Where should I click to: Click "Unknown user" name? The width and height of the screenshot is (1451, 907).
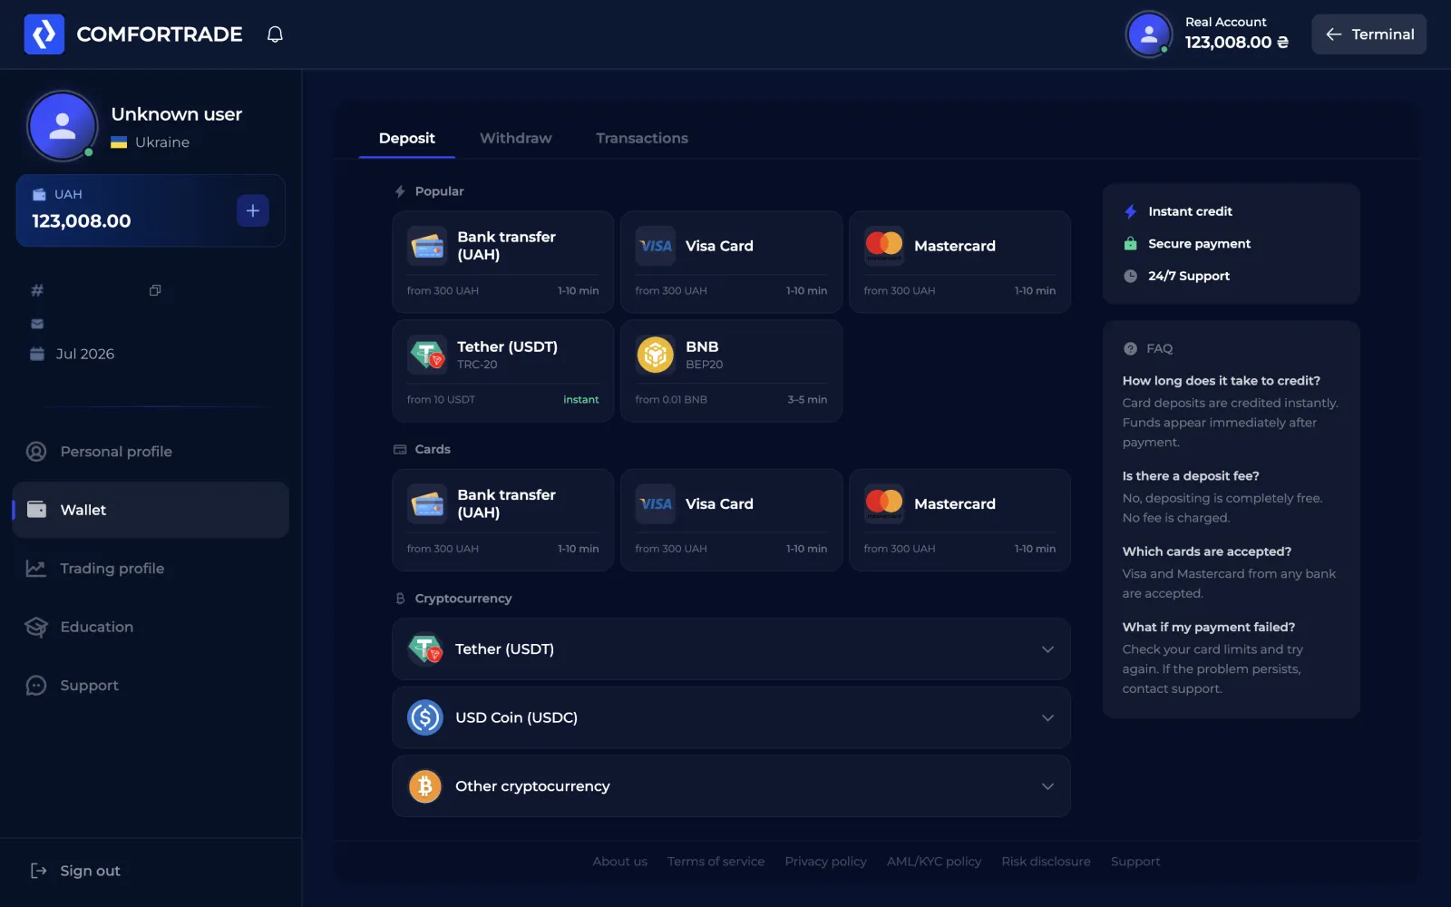coord(177,114)
